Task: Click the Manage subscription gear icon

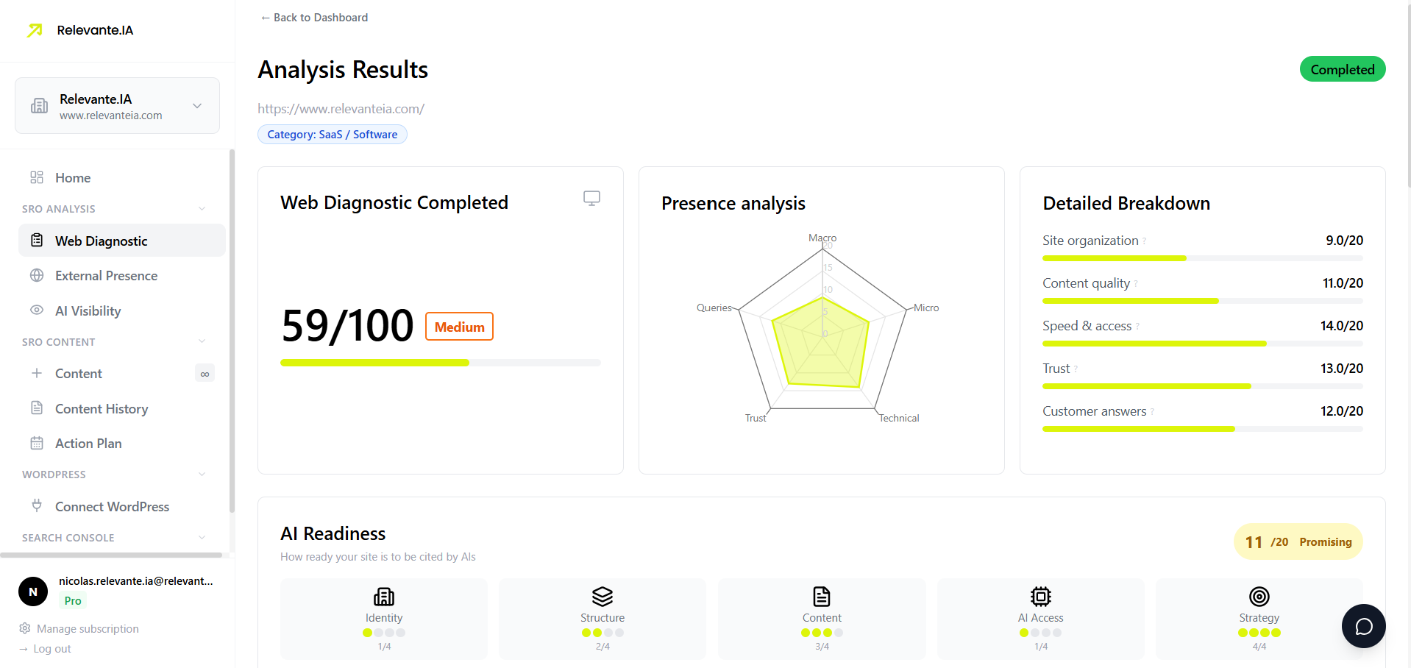Action: pos(24,628)
